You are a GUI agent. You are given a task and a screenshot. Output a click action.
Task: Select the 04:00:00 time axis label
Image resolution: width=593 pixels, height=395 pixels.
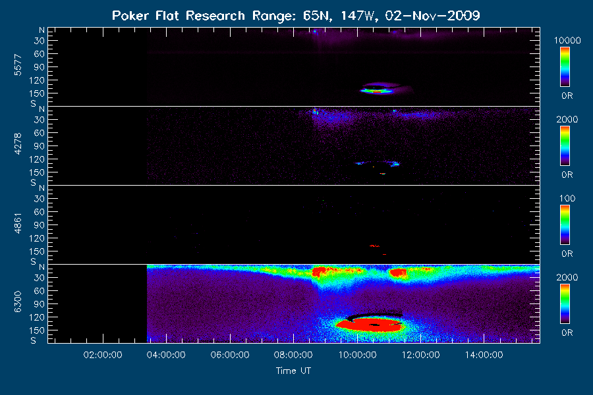(166, 355)
